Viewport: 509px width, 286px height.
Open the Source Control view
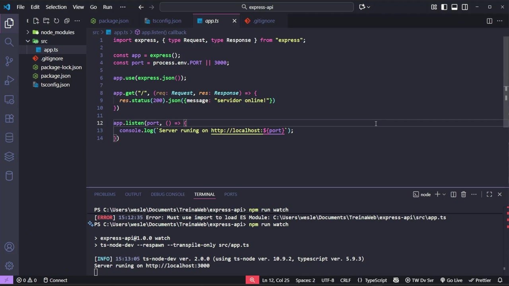click(x=9, y=61)
